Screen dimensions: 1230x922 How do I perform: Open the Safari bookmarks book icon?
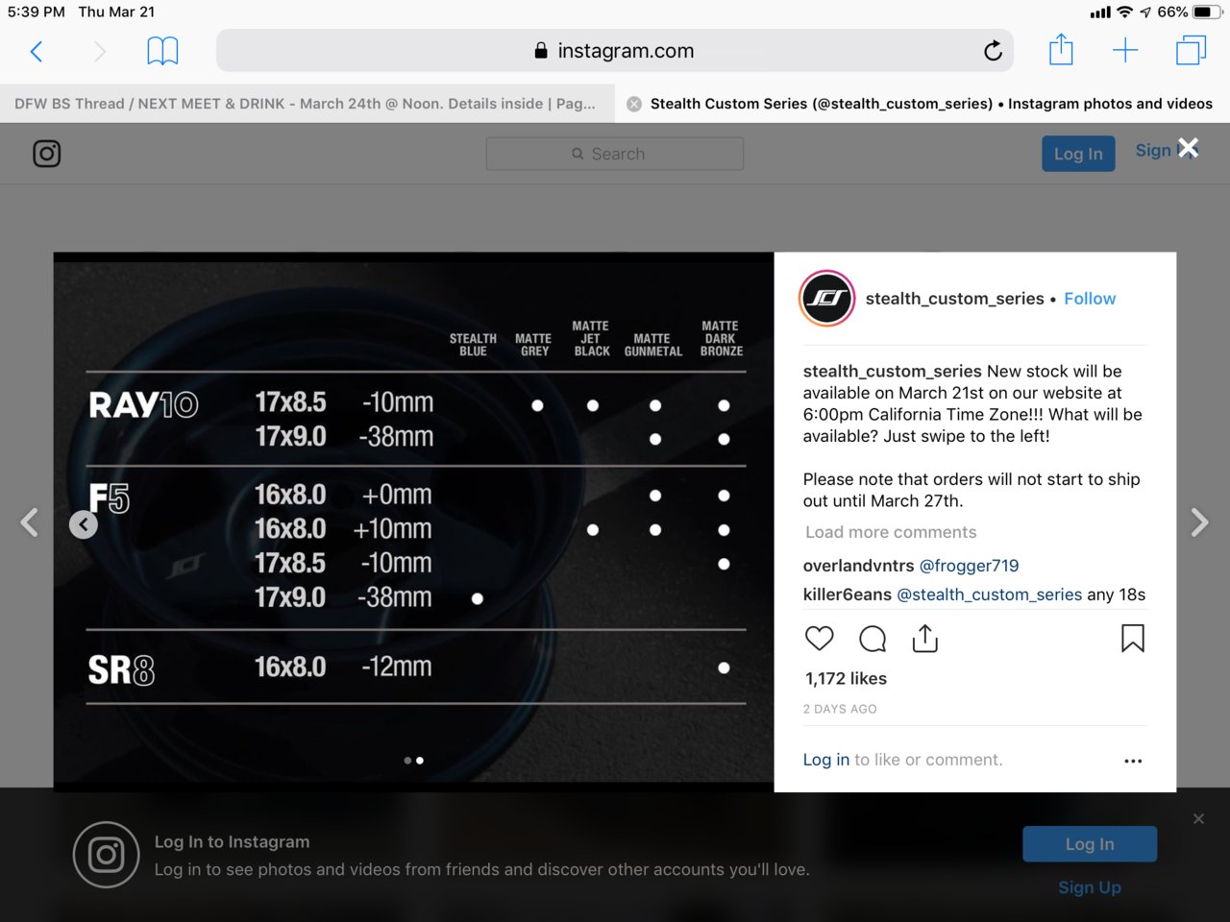click(x=162, y=51)
